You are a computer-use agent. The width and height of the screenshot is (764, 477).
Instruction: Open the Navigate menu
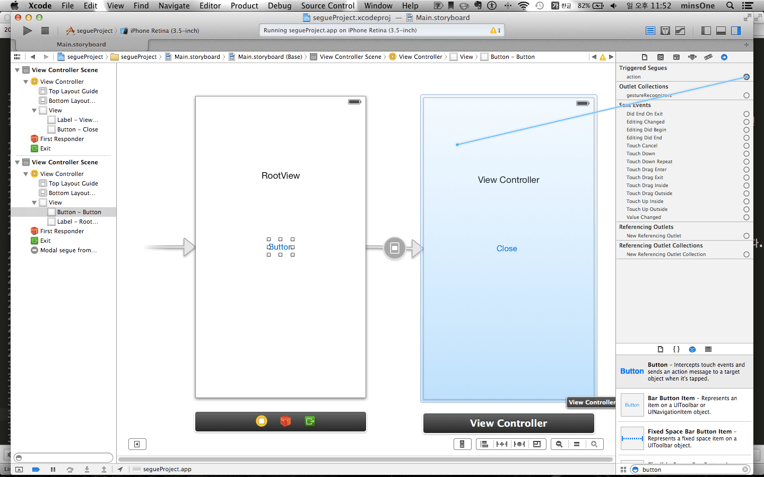(174, 6)
